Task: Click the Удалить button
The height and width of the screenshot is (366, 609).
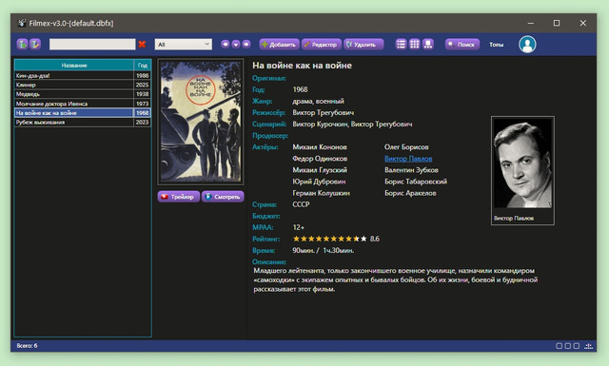Action: 363,45
